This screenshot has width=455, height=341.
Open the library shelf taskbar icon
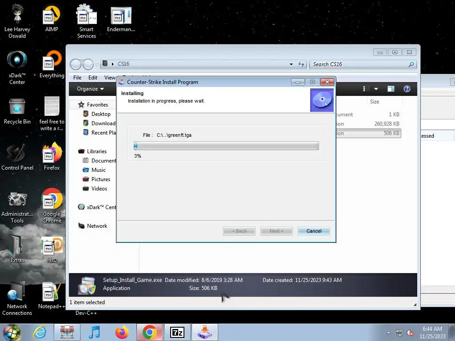click(67, 332)
